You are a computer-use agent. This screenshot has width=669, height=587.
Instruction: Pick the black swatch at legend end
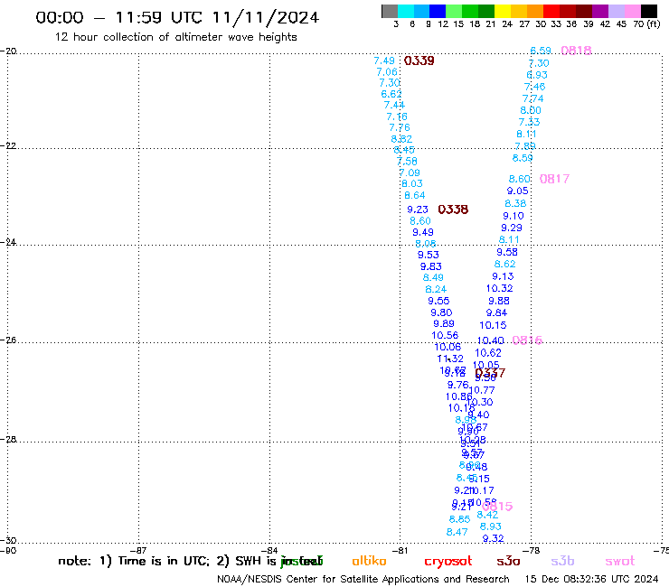pos(649,11)
